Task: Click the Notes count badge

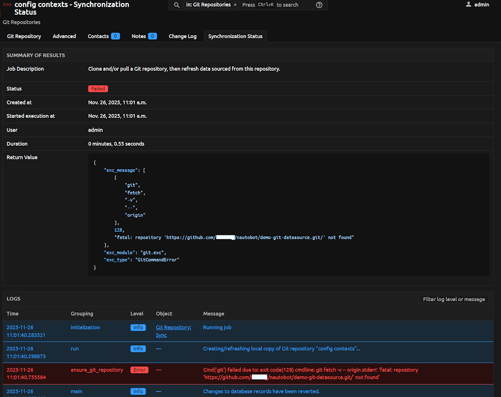Action: pyautogui.click(x=152, y=36)
